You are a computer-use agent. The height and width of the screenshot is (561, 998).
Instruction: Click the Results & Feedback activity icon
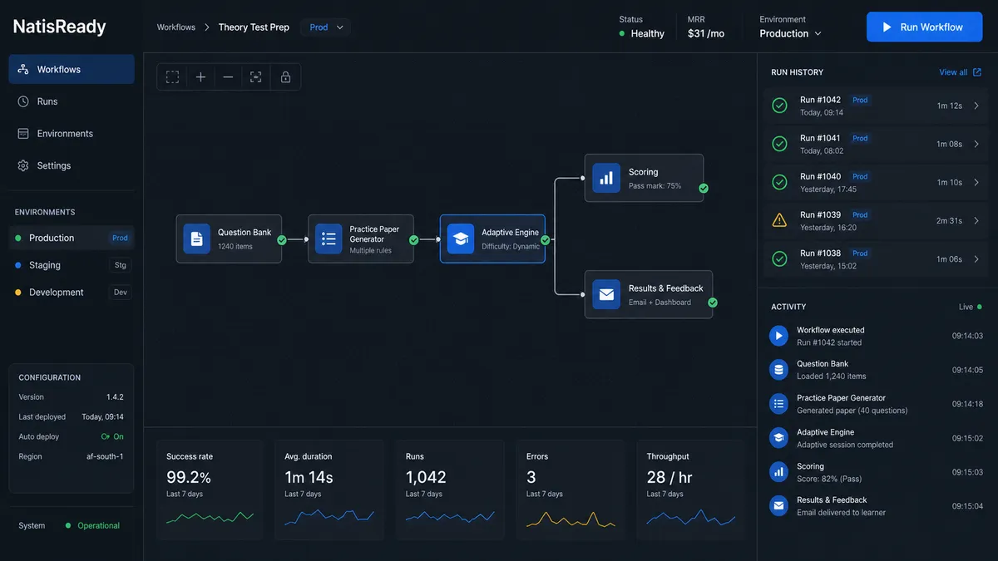point(778,505)
